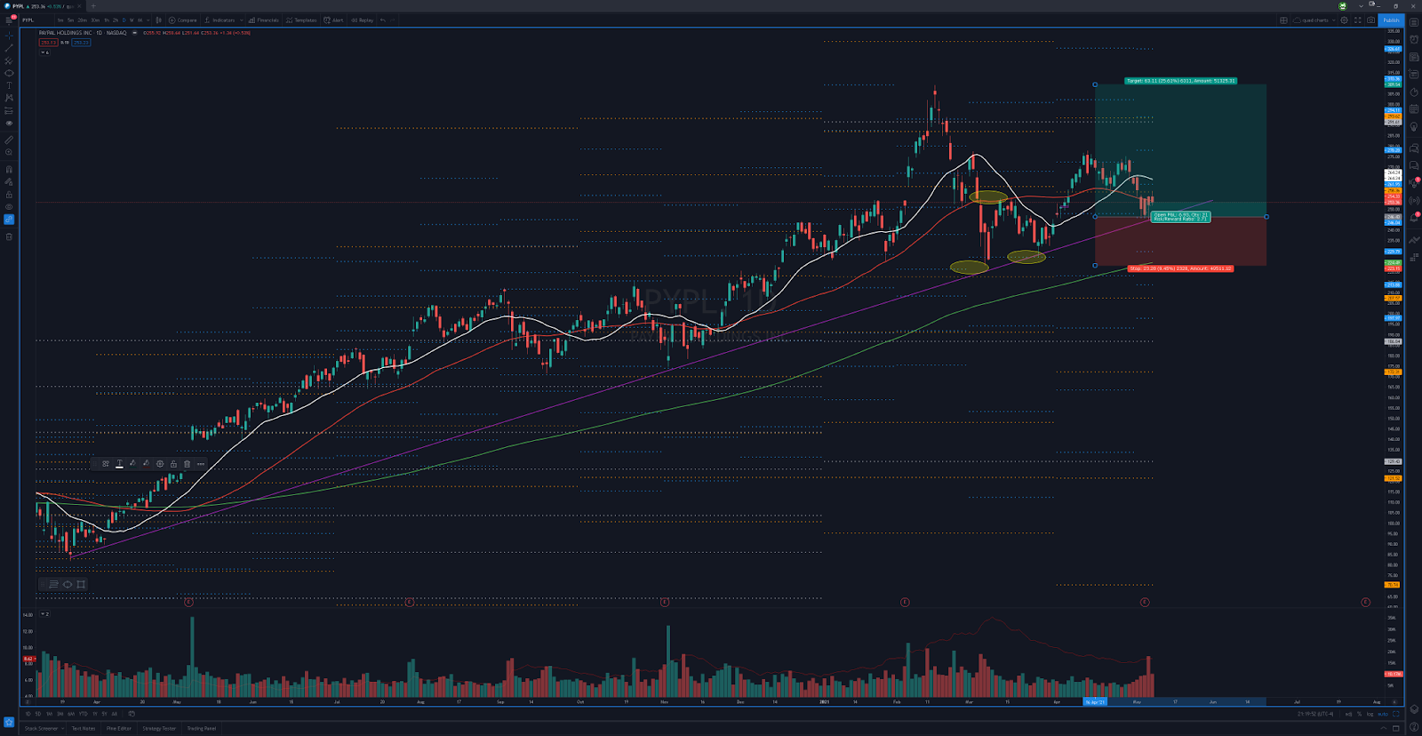Open the candle chart style selector
Image resolution: width=1422 pixels, height=736 pixels.
pos(158,20)
